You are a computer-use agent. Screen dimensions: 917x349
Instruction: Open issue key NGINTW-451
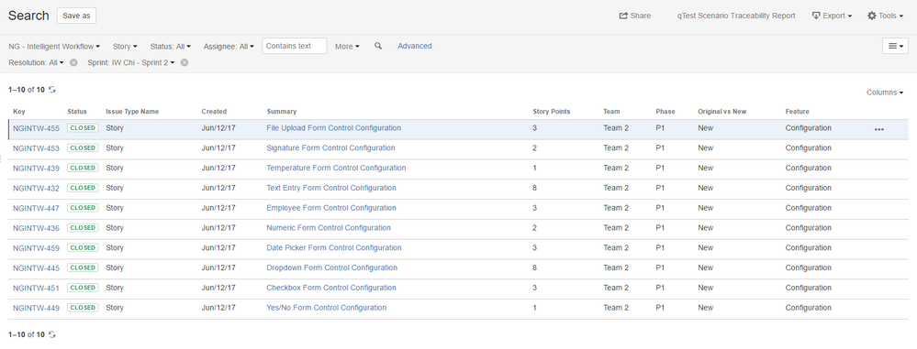[37, 288]
